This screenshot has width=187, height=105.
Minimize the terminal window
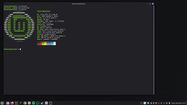(x=147, y=4)
